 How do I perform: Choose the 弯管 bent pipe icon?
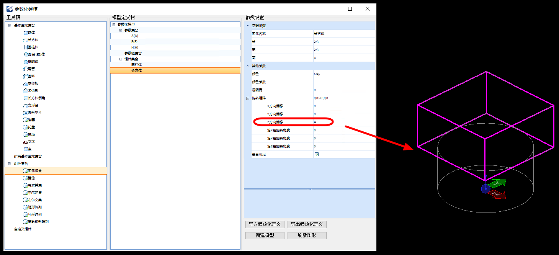pyautogui.click(x=25, y=69)
